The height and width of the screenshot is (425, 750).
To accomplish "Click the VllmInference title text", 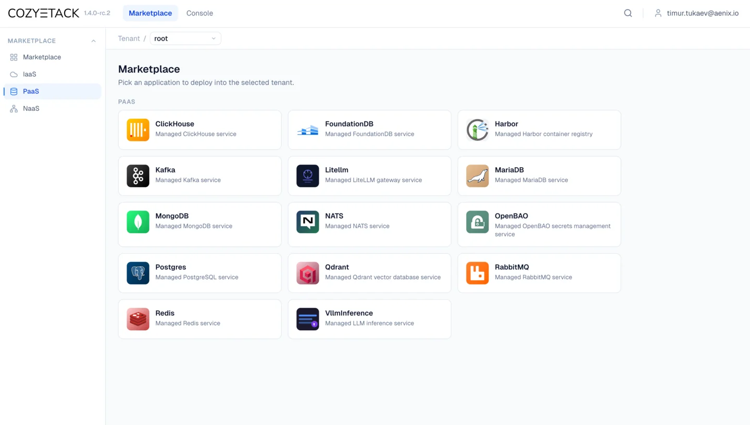I will [x=349, y=314].
